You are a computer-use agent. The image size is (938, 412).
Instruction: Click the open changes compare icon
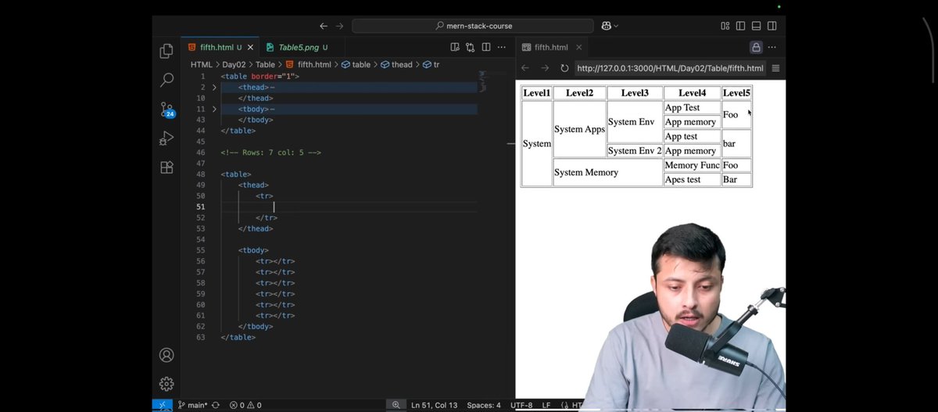point(471,48)
